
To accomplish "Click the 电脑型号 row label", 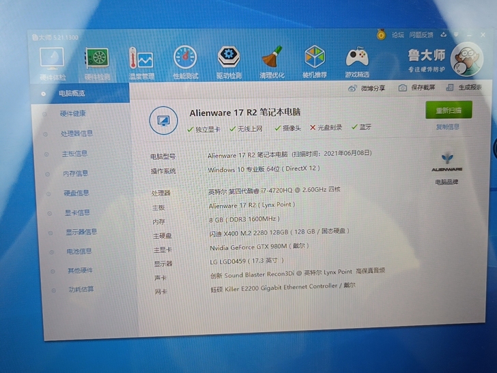I will click(x=163, y=156).
